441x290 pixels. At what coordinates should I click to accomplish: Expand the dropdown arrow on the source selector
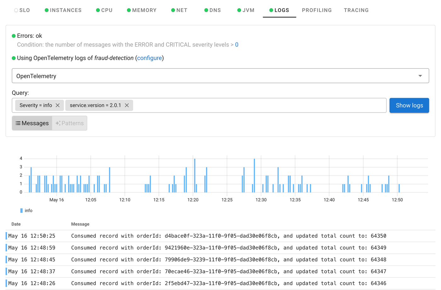[x=420, y=76]
